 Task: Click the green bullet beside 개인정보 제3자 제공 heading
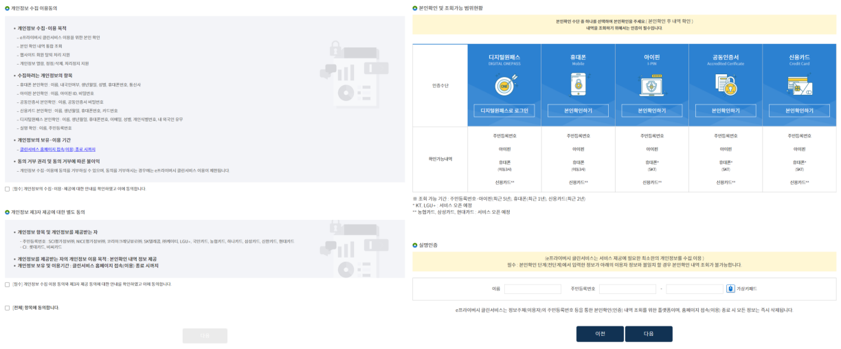(x=7, y=212)
